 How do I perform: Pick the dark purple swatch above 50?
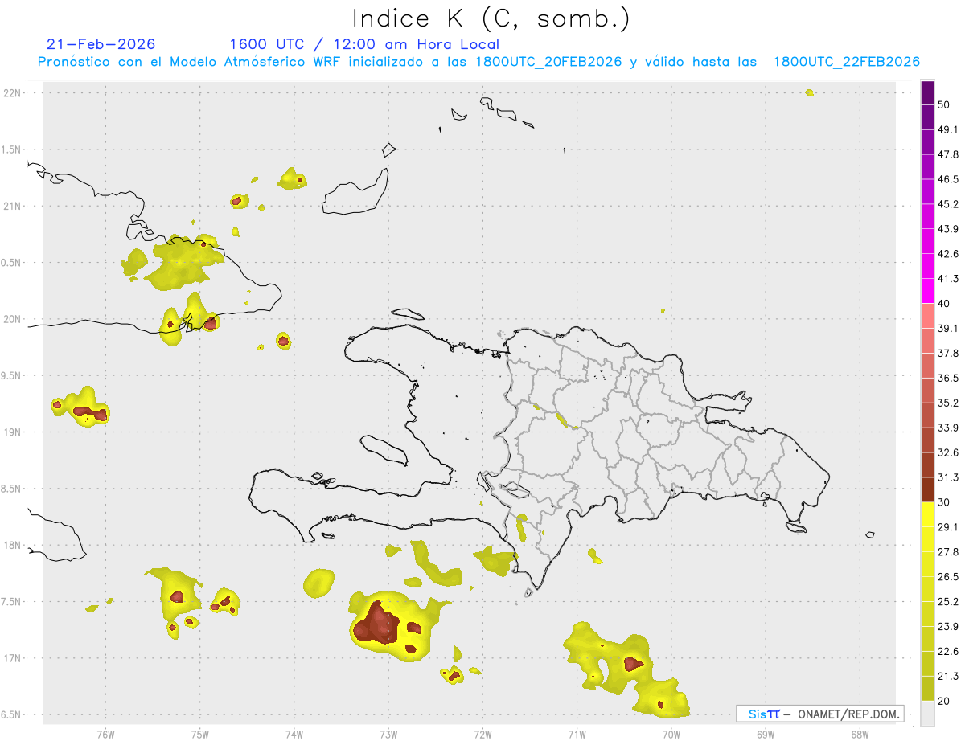(927, 92)
